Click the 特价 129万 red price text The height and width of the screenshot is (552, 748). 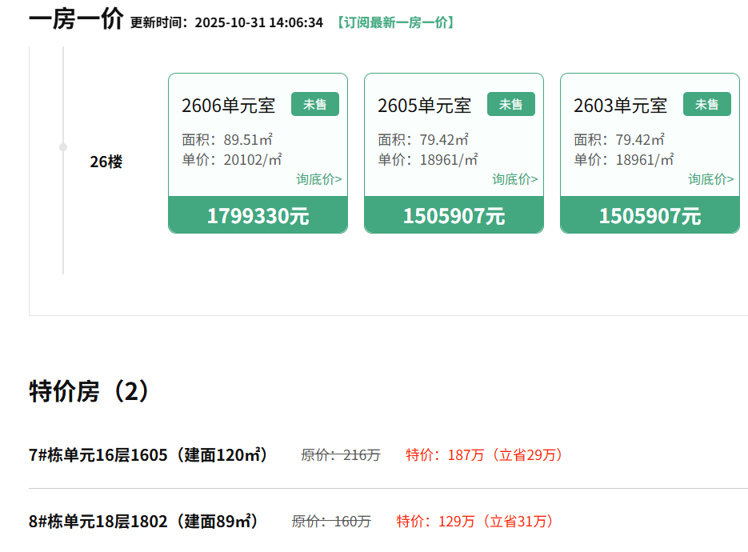point(476,522)
